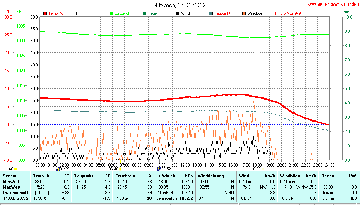The width and height of the screenshot is (361, 205).
Task: Open the heusenstamm-wetter.de website link
Action: click(333, 4)
